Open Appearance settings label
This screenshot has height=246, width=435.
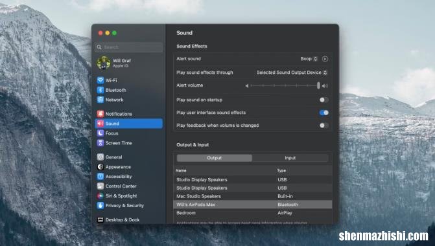click(118, 167)
